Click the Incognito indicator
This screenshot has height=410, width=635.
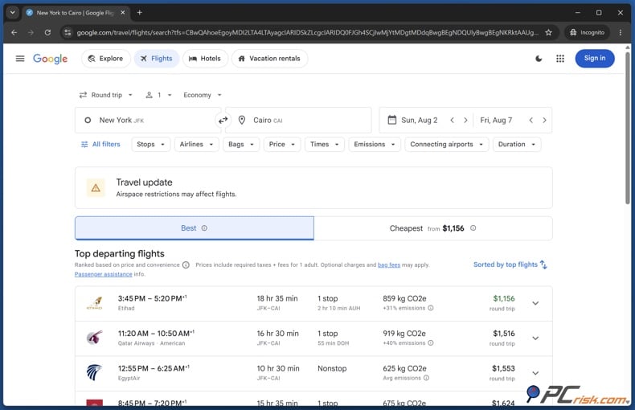coord(588,32)
